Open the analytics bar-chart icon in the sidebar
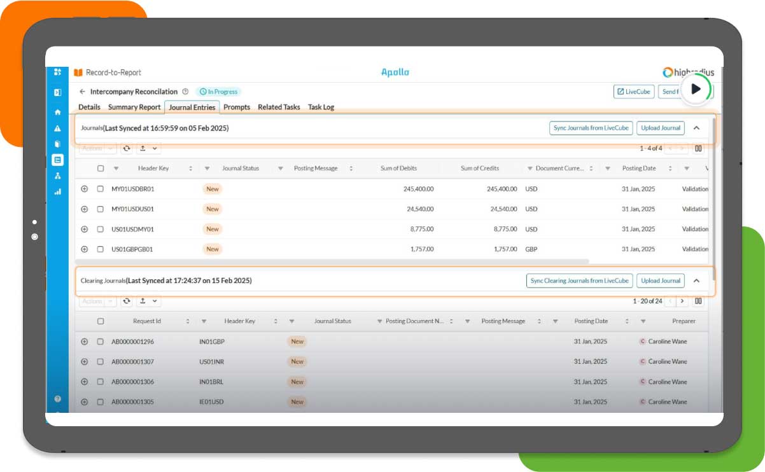The height and width of the screenshot is (472, 765). tap(57, 191)
